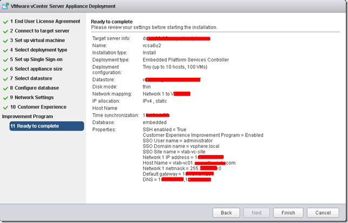
Task: Click 'Tiny (up to 10 hosts, 100 VMs)' value
Action: point(175,67)
